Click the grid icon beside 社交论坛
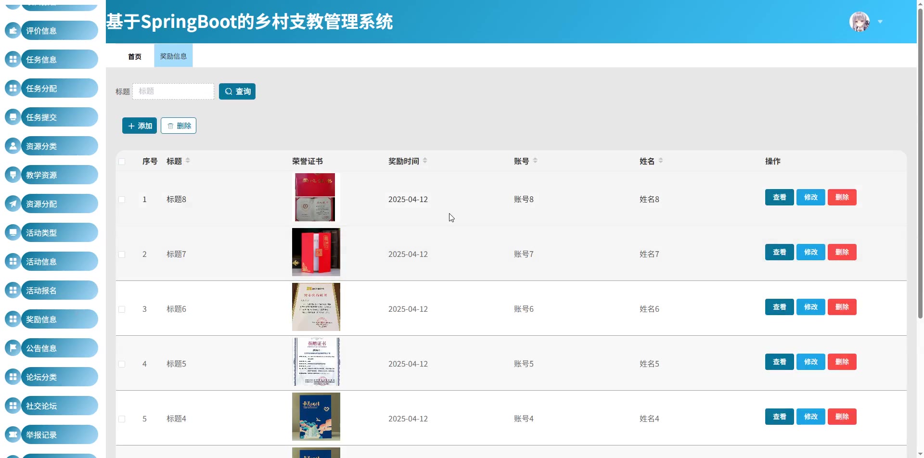 tap(13, 406)
